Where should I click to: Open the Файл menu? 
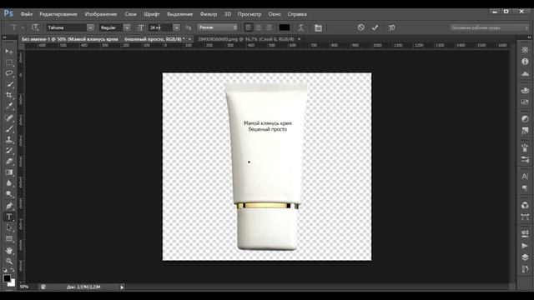pos(27,14)
